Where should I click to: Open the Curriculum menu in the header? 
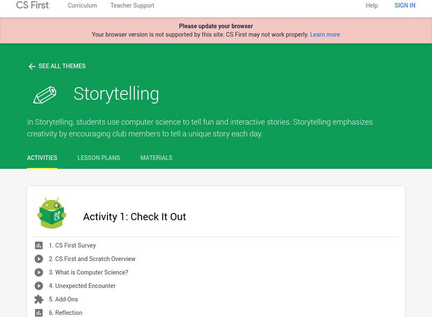click(82, 5)
